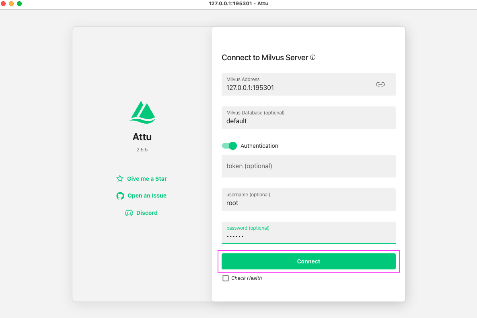
Task: Maximize the window with the green button
Action: (19, 4)
